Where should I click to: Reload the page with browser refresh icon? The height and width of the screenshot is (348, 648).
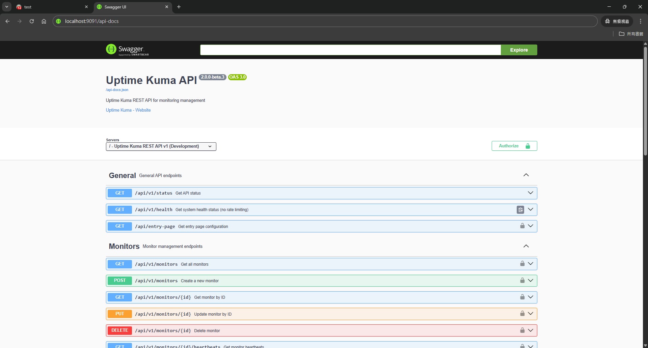pyautogui.click(x=32, y=21)
